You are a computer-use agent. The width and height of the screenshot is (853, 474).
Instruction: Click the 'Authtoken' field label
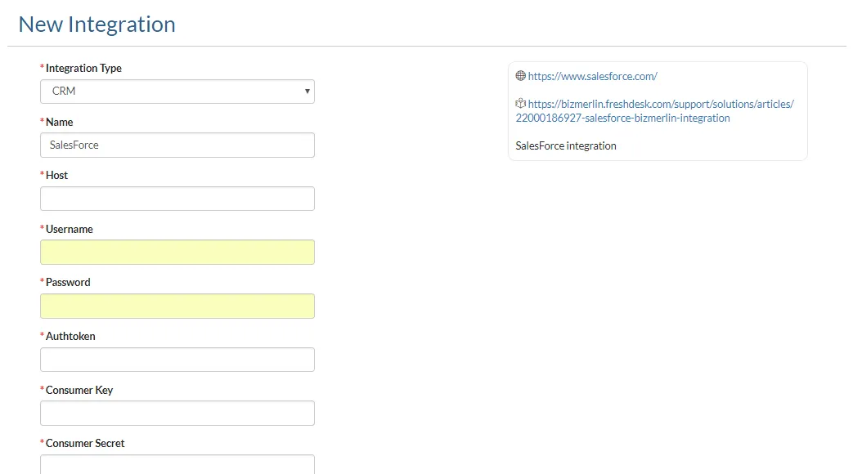[70, 336]
